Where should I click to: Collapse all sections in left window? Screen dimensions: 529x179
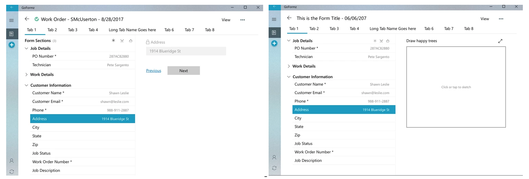pyautogui.click(x=131, y=41)
